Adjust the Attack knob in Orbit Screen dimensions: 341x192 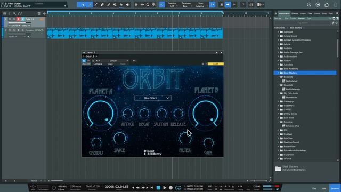(x=128, y=114)
